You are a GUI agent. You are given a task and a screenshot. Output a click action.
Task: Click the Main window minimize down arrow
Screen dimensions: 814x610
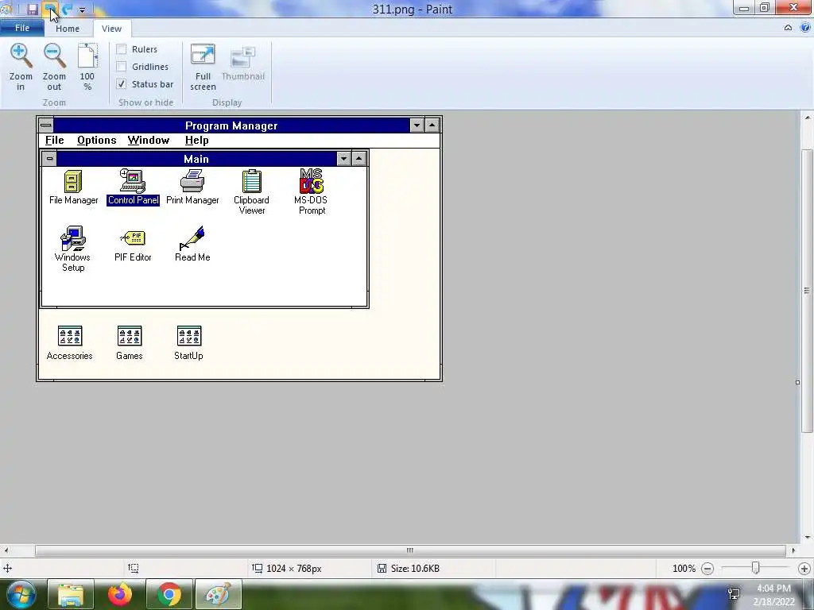coord(343,158)
